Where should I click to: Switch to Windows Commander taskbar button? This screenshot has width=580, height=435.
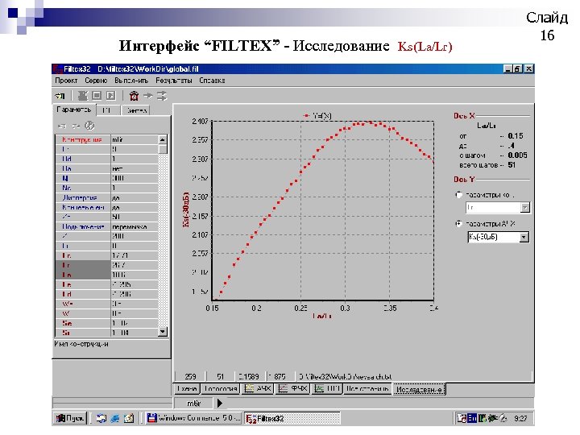pyautogui.click(x=193, y=418)
